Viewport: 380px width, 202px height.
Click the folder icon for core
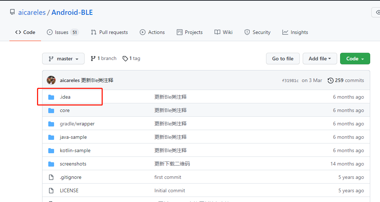[51, 111]
